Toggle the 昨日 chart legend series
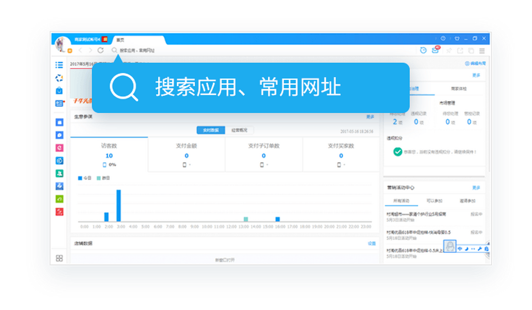This screenshot has height=310, width=532. [x=103, y=178]
